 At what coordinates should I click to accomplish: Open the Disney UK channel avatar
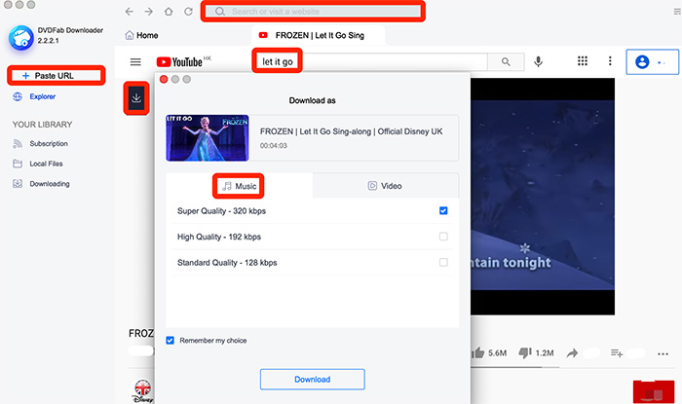142,390
